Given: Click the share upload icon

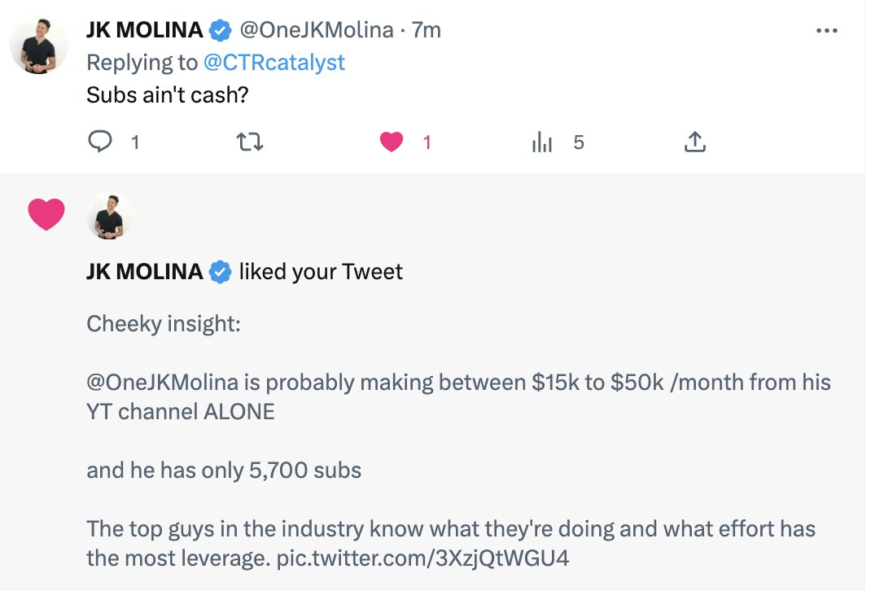Looking at the screenshot, I should coord(694,142).
